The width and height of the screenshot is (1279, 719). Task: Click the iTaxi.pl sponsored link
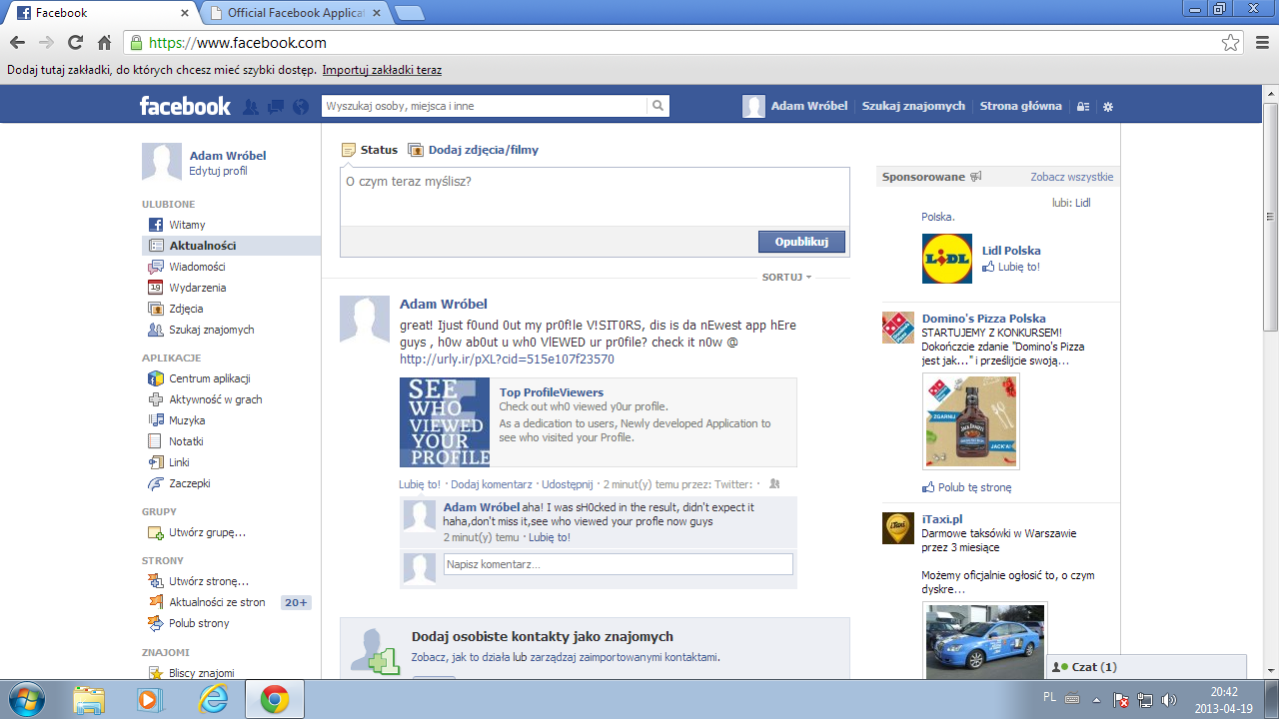[942, 519]
